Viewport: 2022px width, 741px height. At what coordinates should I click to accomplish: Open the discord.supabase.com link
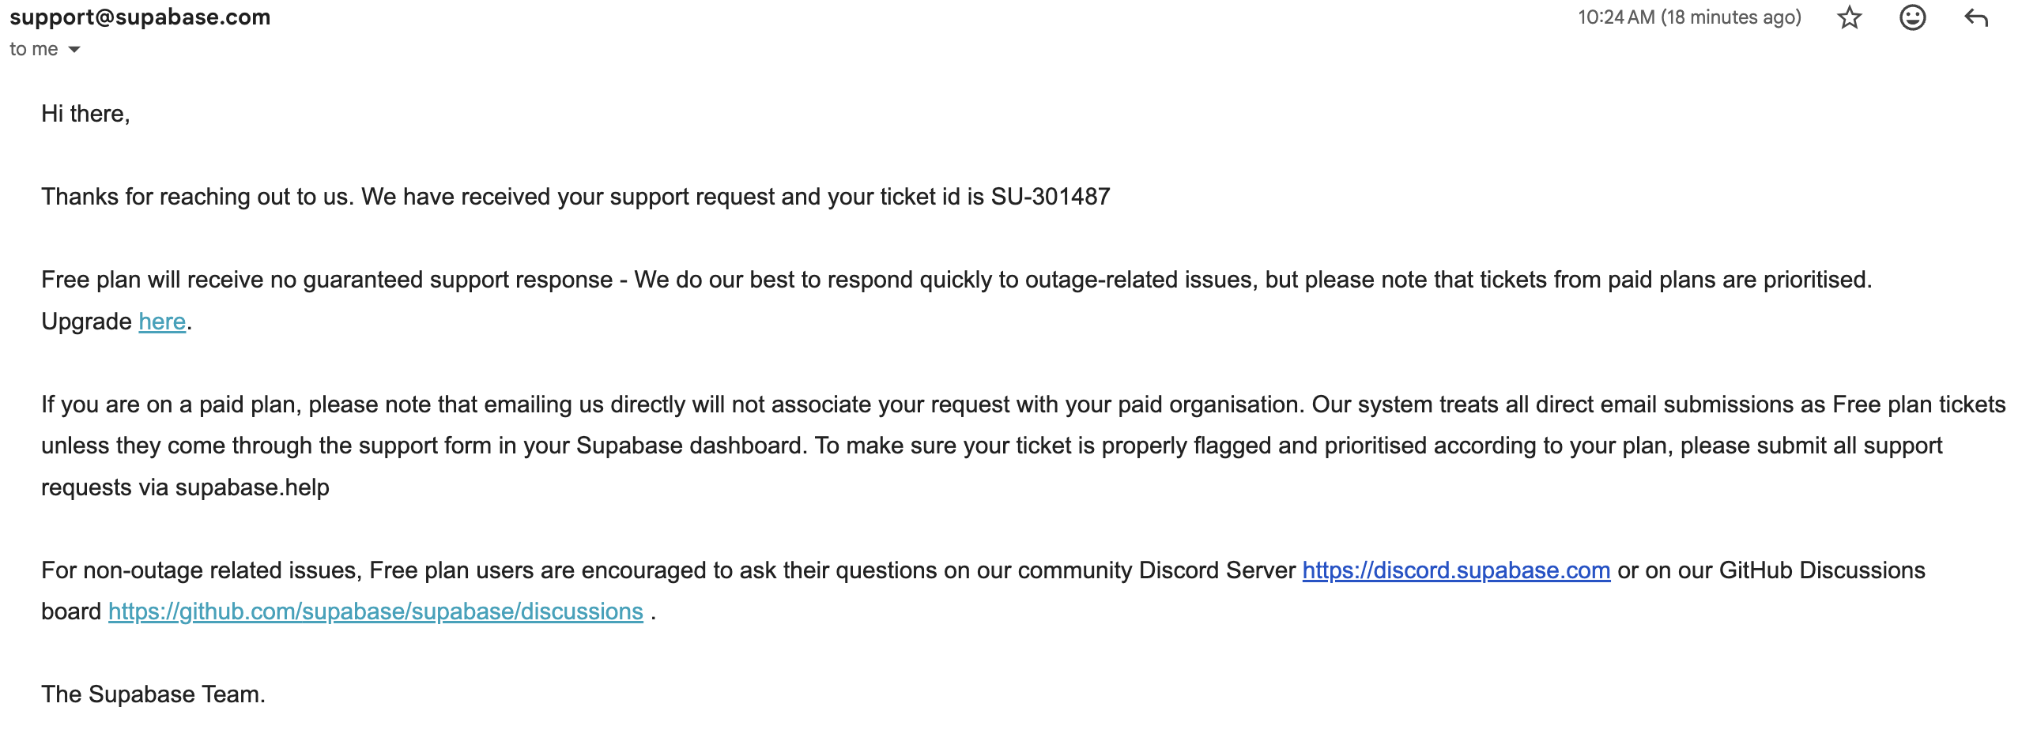click(1456, 570)
